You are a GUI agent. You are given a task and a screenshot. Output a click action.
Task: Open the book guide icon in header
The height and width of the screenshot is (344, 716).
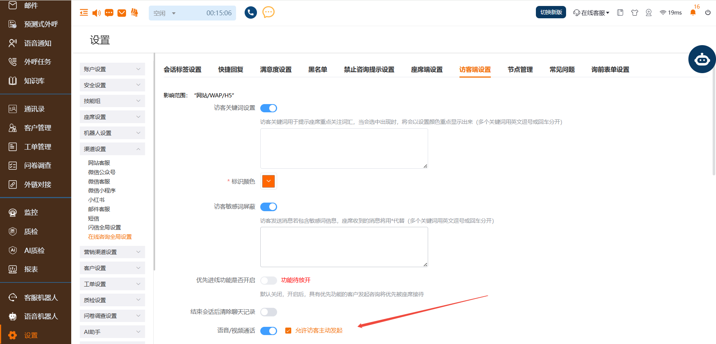[620, 13]
